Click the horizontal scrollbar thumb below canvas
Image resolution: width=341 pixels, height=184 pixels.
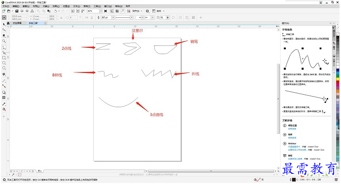coord(210,171)
